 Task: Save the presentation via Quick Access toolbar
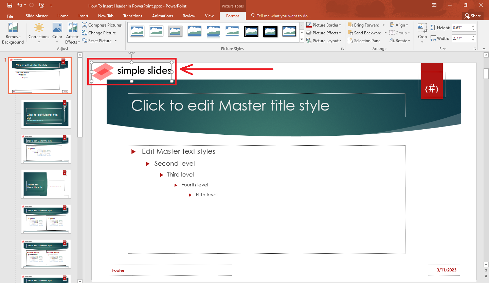tap(10, 5)
